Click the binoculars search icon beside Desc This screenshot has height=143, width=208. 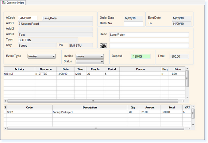click(x=103, y=46)
